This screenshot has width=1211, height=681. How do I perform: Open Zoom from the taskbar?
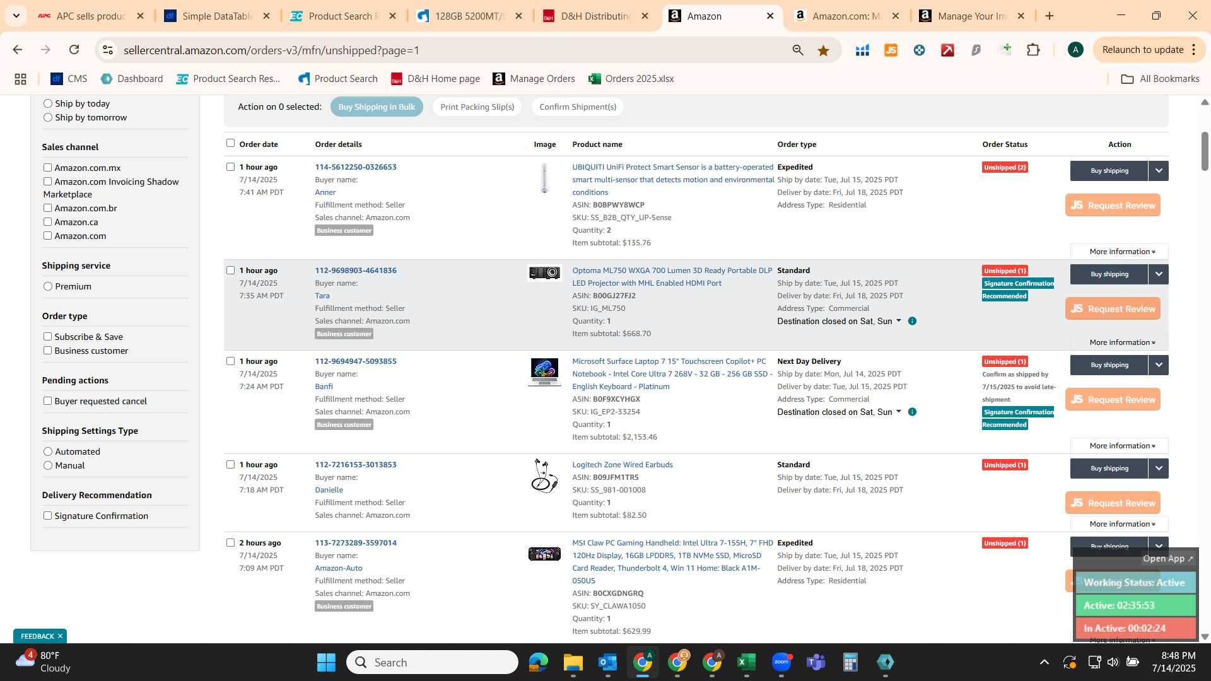[x=781, y=662]
